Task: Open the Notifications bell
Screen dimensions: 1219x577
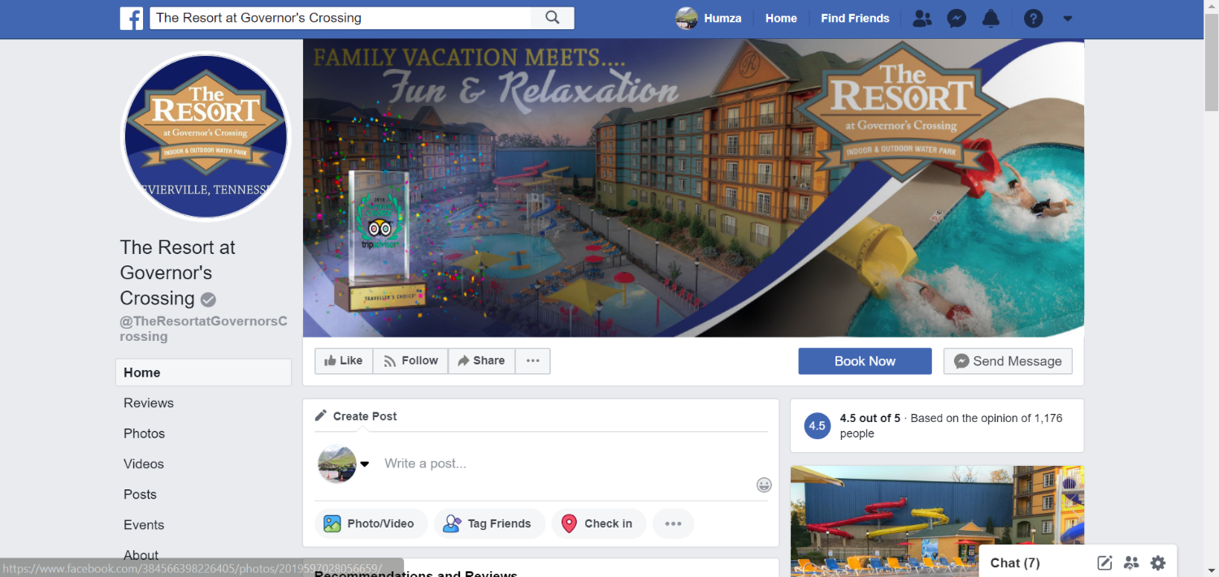Action: [991, 18]
